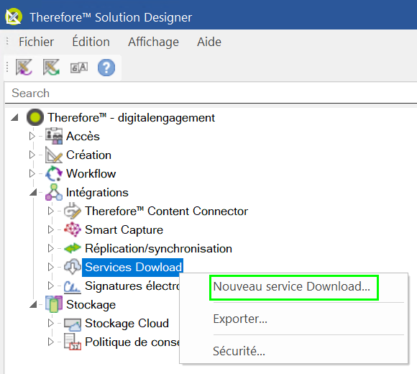
Task: Click the Intégrations nodes icon
Action: pyautogui.click(x=54, y=192)
